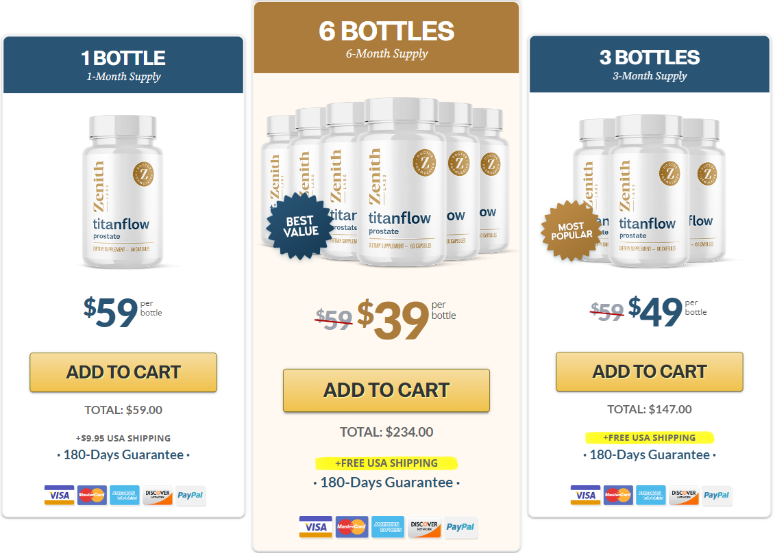
Task: Click American Express icon in 1 Bottle card
Action: 124,496
